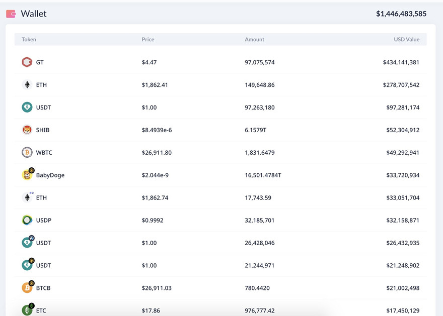Click the USDT icon with amount 97,263,180
The height and width of the screenshot is (316, 443).
click(x=27, y=107)
